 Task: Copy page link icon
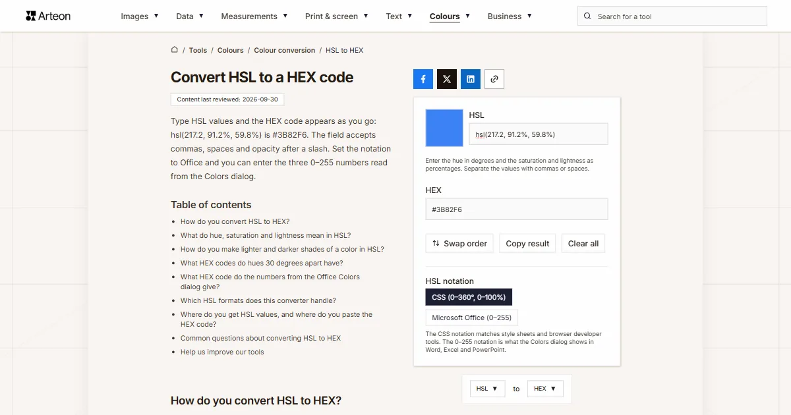[494, 79]
